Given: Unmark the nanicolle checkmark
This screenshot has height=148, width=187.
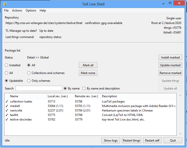Looking at the screenshot, I should 7,110.
